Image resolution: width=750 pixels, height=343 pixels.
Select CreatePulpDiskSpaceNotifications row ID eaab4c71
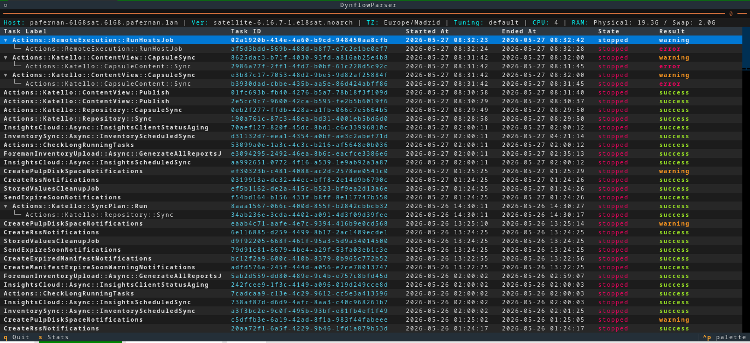[371, 223]
